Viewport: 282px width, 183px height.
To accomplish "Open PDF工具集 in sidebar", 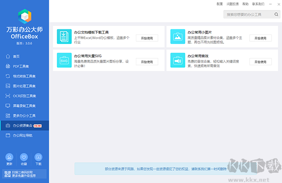I will click(x=24, y=66).
